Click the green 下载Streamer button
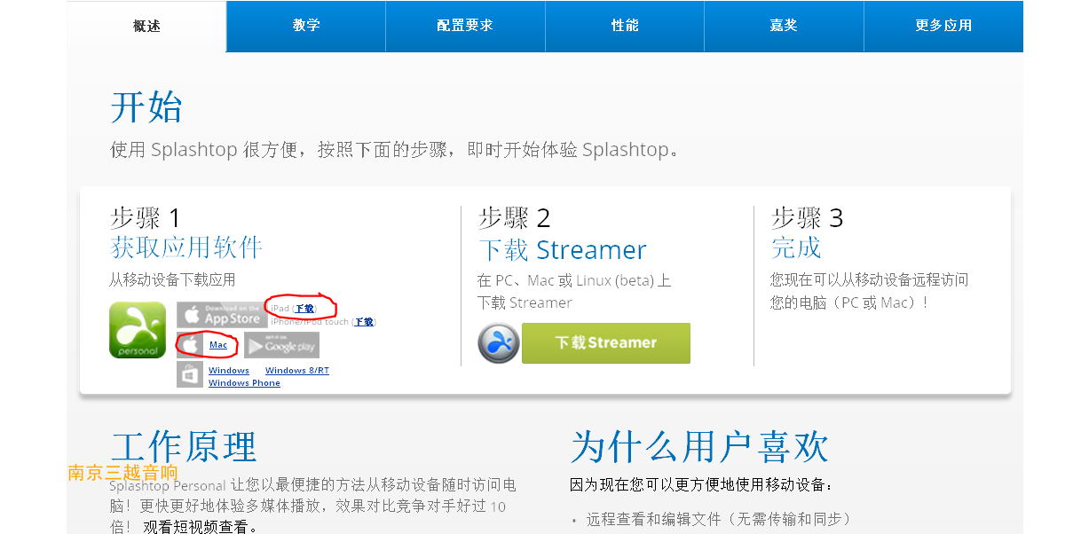 pyautogui.click(x=606, y=343)
